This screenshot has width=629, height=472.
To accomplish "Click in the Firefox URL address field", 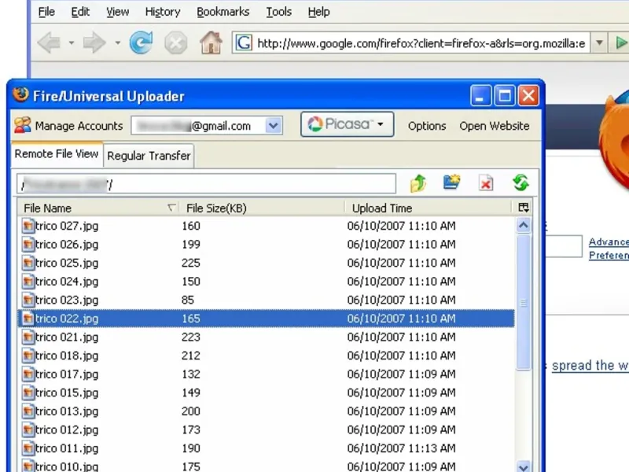I will point(421,43).
